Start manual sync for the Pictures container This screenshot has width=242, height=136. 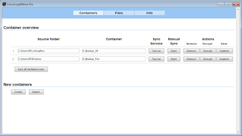[174, 59]
